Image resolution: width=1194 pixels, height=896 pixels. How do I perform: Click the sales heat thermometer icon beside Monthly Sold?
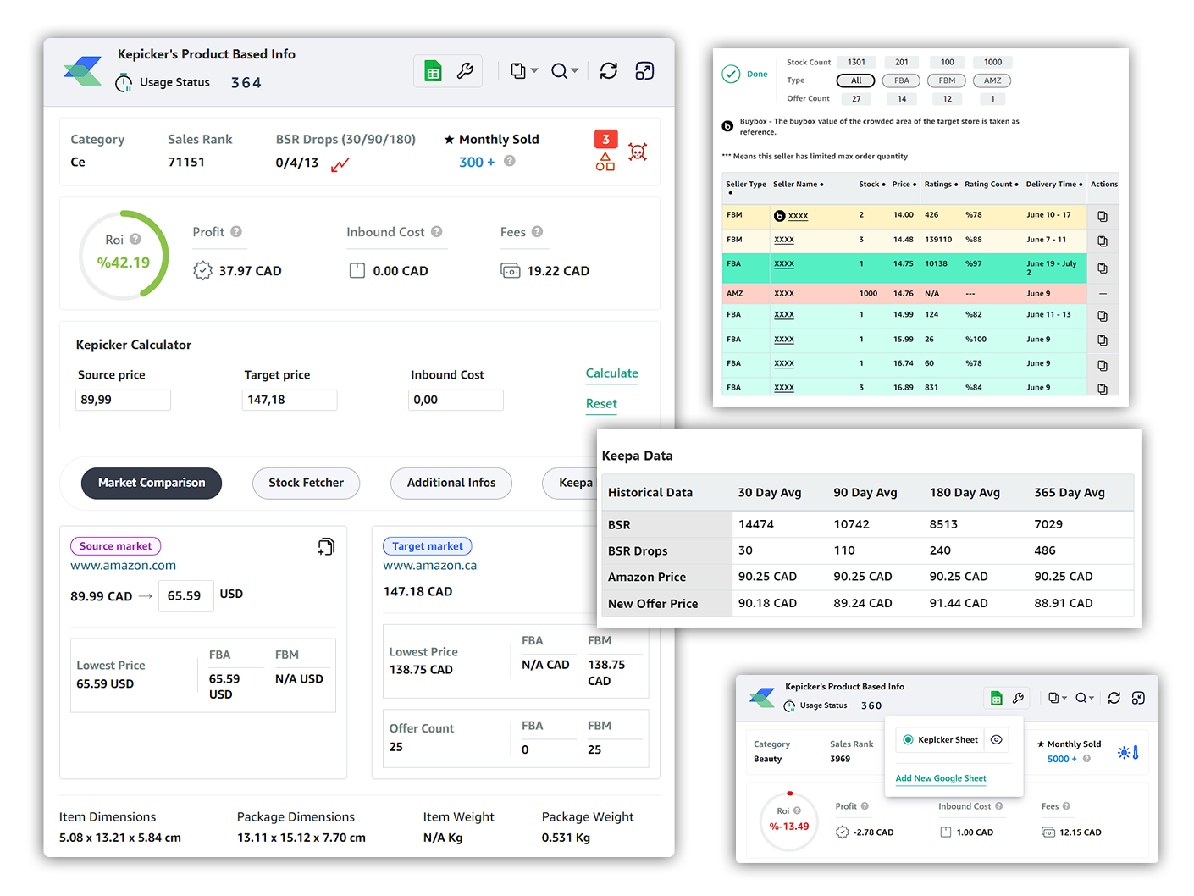pos(1127,752)
